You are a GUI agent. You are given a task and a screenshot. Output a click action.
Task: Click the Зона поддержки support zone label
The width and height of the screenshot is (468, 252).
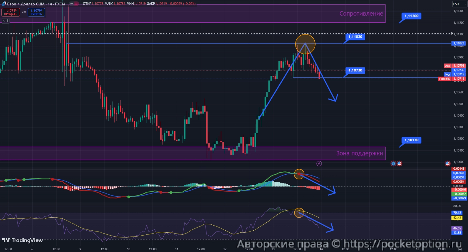click(359, 153)
